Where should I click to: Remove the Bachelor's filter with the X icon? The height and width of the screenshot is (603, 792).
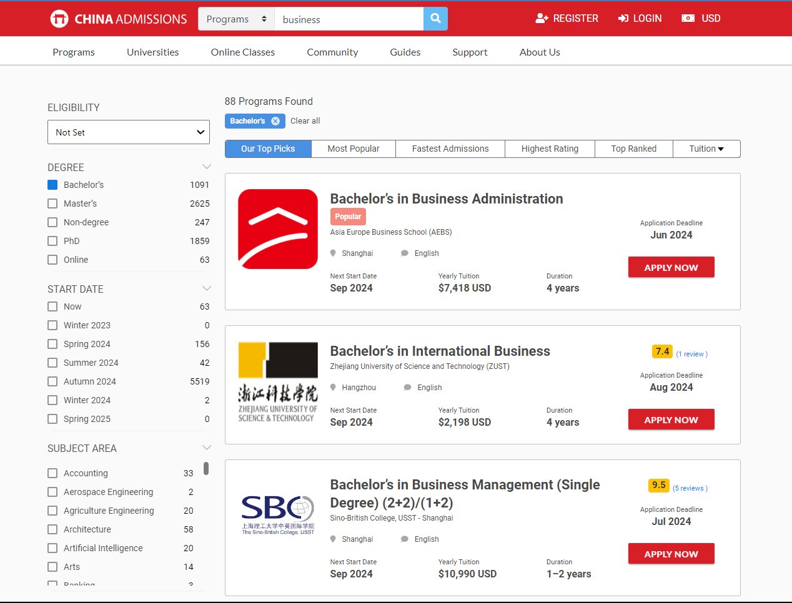(x=275, y=121)
